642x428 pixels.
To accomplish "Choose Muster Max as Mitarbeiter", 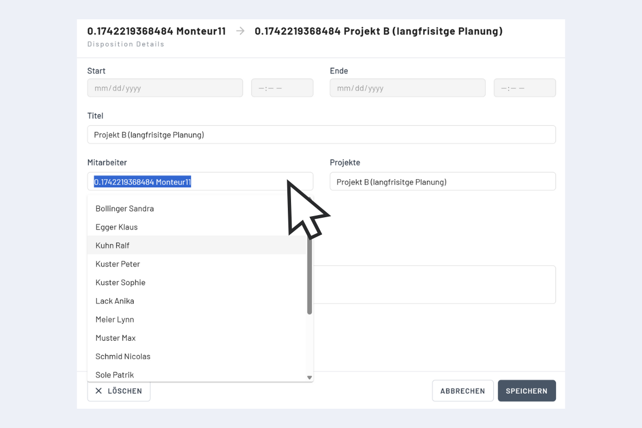I will click(x=116, y=338).
